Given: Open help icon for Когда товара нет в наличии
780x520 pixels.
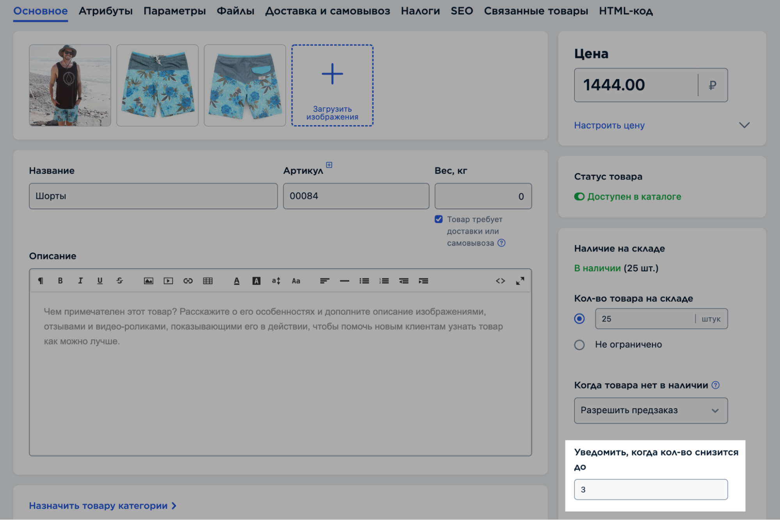Looking at the screenshot, I should [x=716, y=385].
